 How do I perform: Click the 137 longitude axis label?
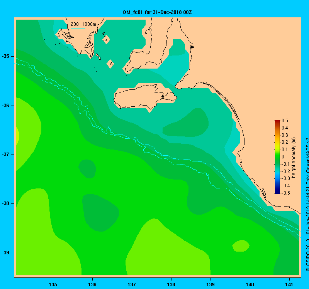(132, 284)
